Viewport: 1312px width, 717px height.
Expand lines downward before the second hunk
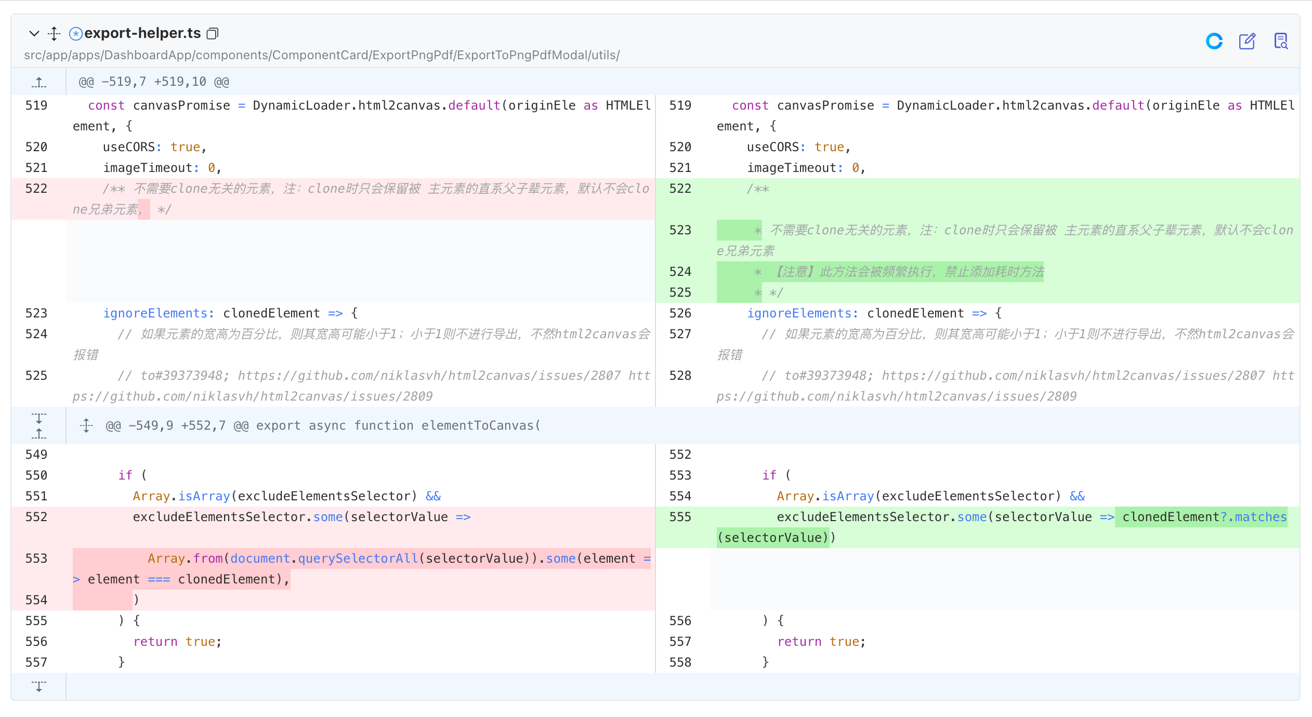click(39, 418)
